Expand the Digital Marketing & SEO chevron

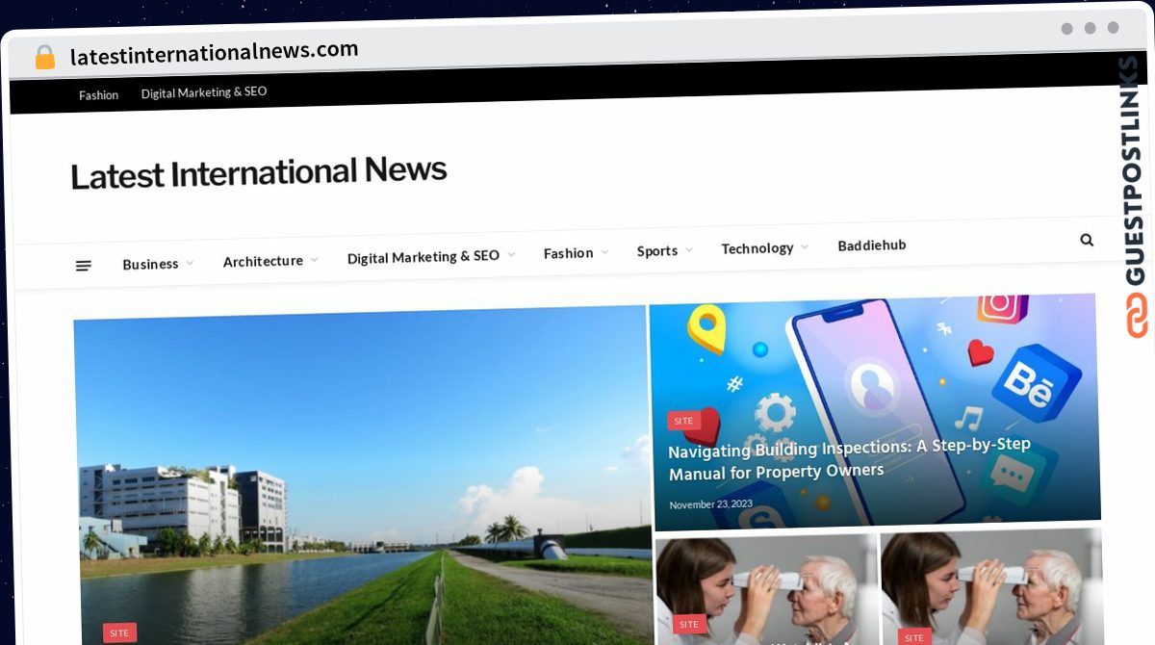(x=511, y=254)
